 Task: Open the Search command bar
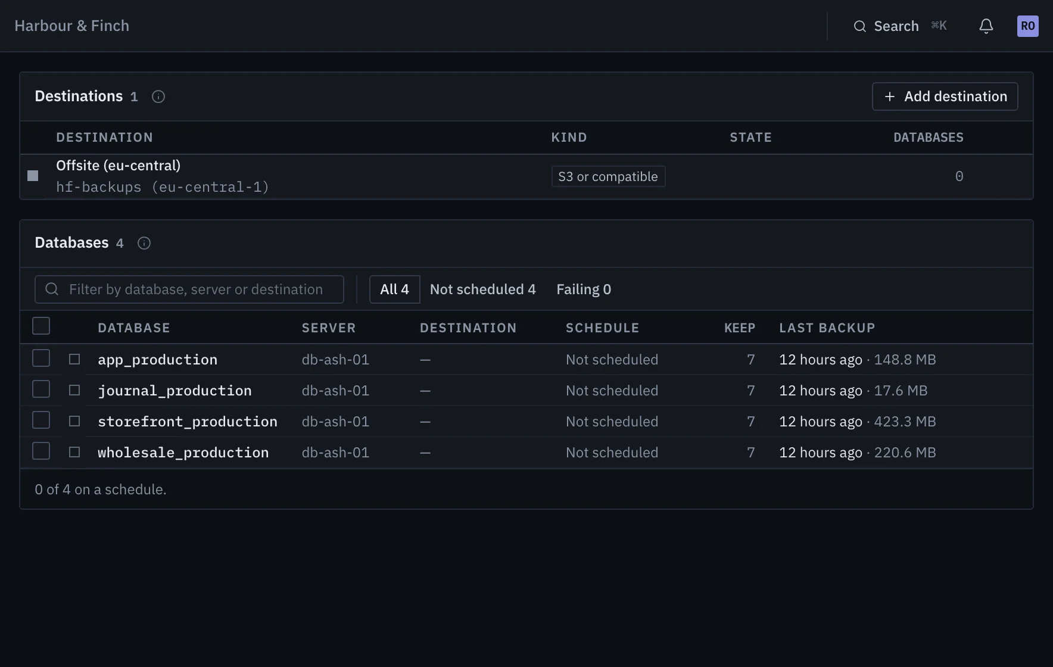pos(900,26)
